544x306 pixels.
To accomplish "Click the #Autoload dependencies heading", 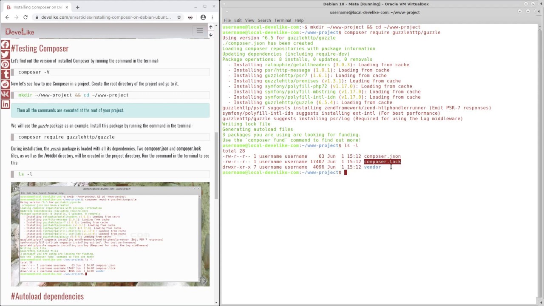I will [x=47, y=296].
